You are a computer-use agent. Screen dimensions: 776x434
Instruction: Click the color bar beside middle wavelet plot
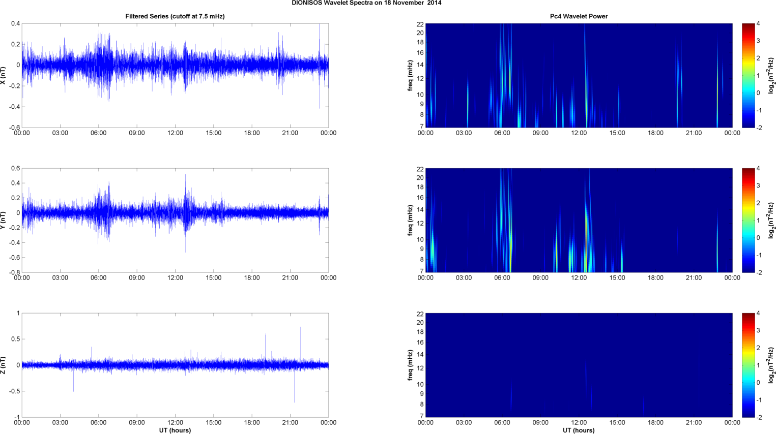point(748,221)
